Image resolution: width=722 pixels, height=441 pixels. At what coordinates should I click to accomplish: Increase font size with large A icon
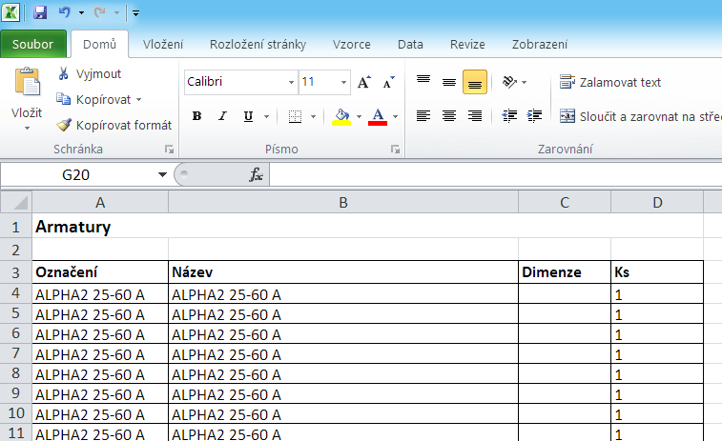[x=363, y=82]
